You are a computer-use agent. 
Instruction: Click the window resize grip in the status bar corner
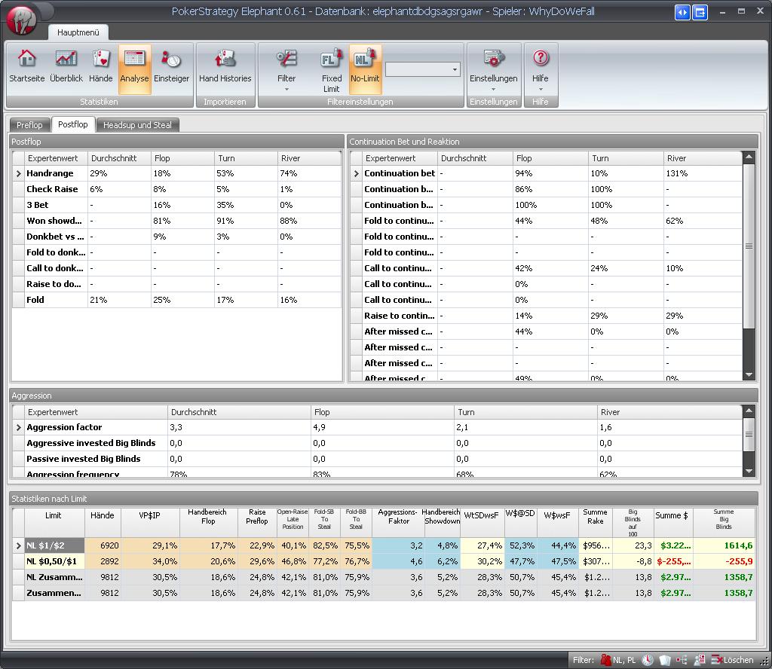pyautogui.click(x=764, y=661)
